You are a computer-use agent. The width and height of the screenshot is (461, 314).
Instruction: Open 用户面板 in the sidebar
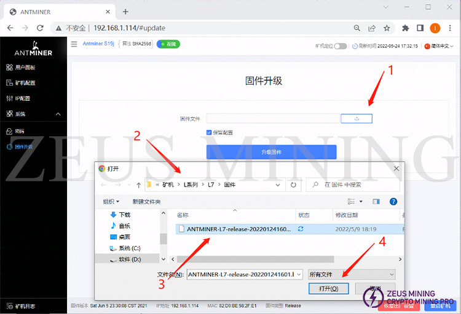21,67
